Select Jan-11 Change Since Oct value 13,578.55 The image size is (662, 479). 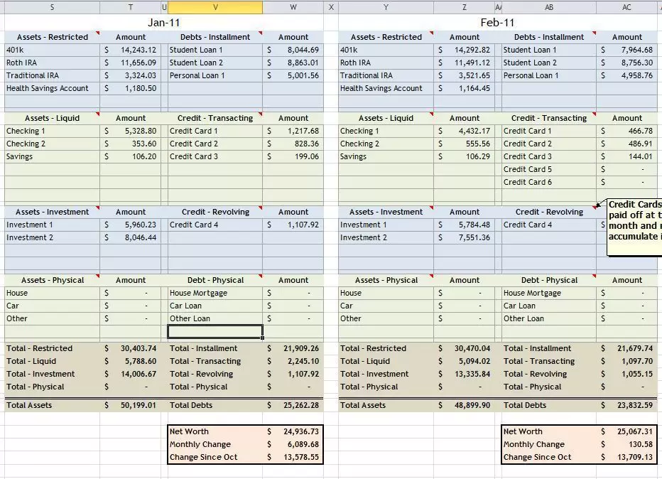(x=293, y=457)
